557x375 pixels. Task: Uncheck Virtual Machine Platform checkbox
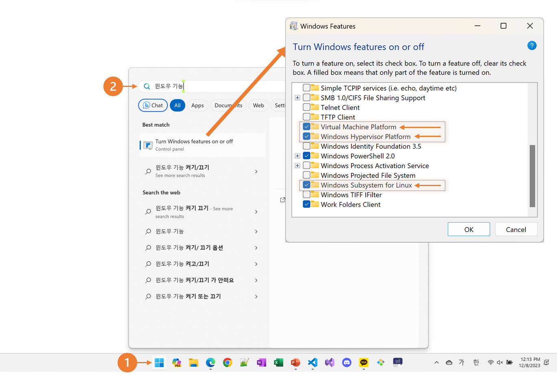[x=307, y=127]
